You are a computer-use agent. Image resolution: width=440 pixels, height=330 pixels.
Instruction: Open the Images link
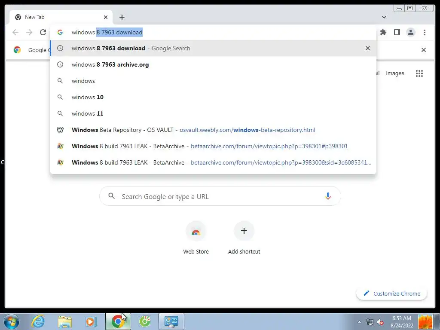[395, 73]
